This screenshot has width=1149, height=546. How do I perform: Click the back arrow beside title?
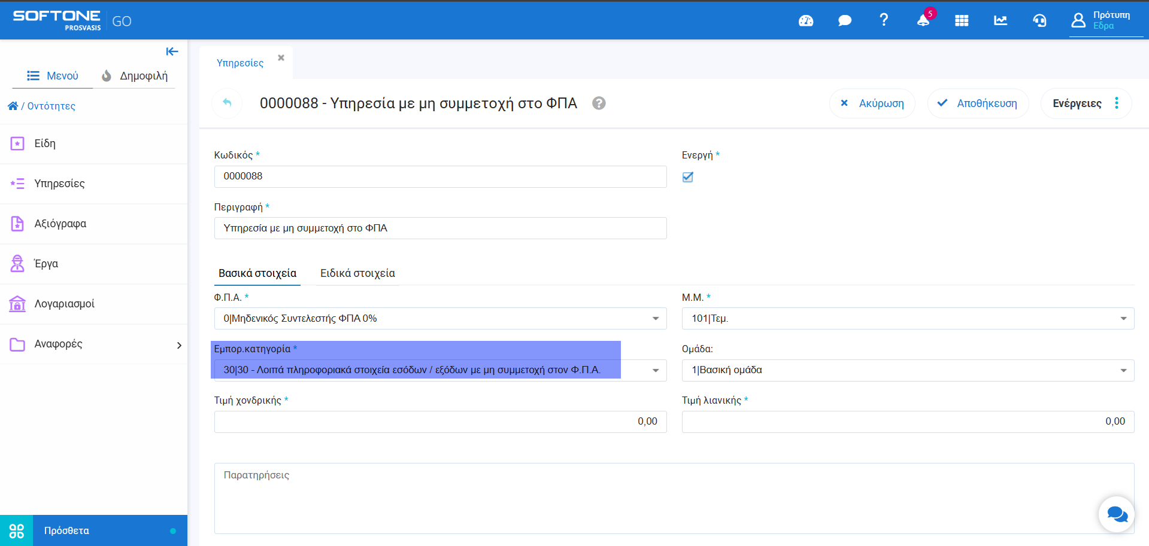(227, 103)
